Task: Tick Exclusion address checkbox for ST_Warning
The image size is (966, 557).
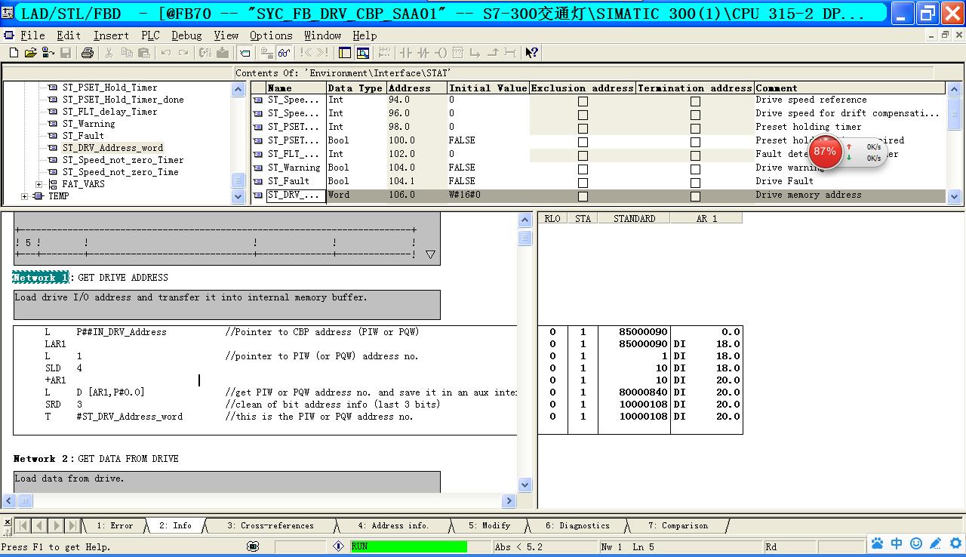Action: point(583,169)
